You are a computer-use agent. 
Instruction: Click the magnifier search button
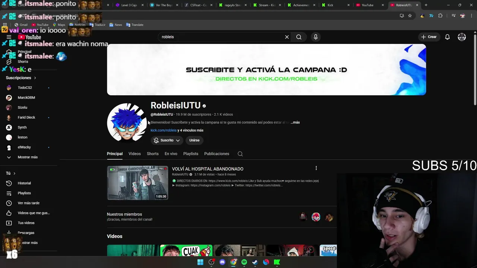(299, 37)
